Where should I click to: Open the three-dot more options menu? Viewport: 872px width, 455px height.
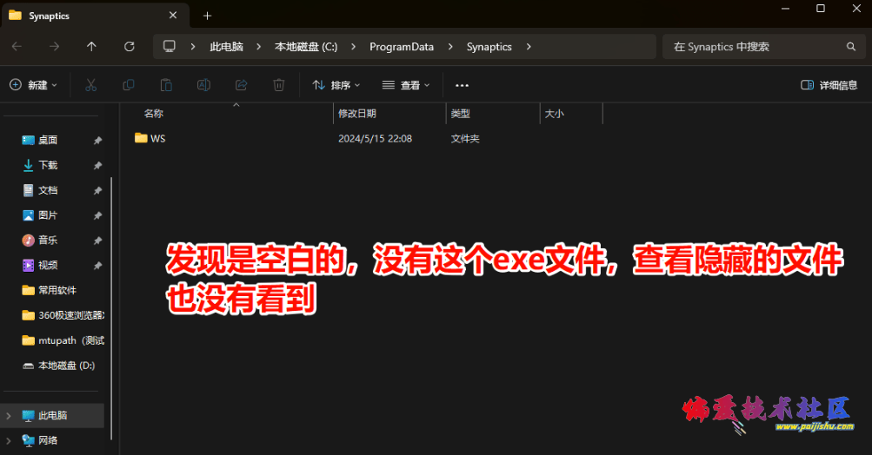pyautogui.click(x=462, y=86)
